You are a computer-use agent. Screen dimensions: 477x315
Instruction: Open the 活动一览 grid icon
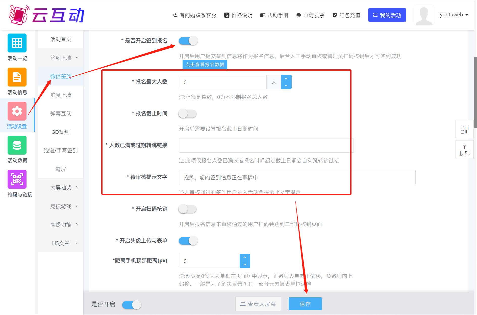click(17, 43)
